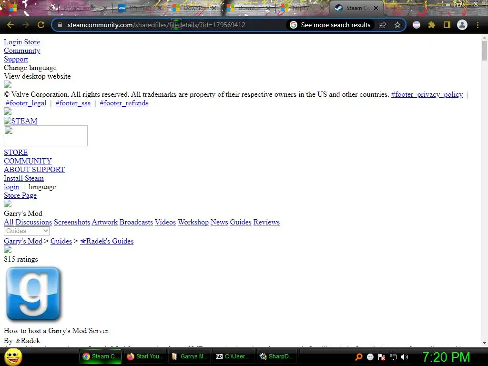Select the Discussions hub link
This screenshot has height=366, width=488.
tap(34, 222)
